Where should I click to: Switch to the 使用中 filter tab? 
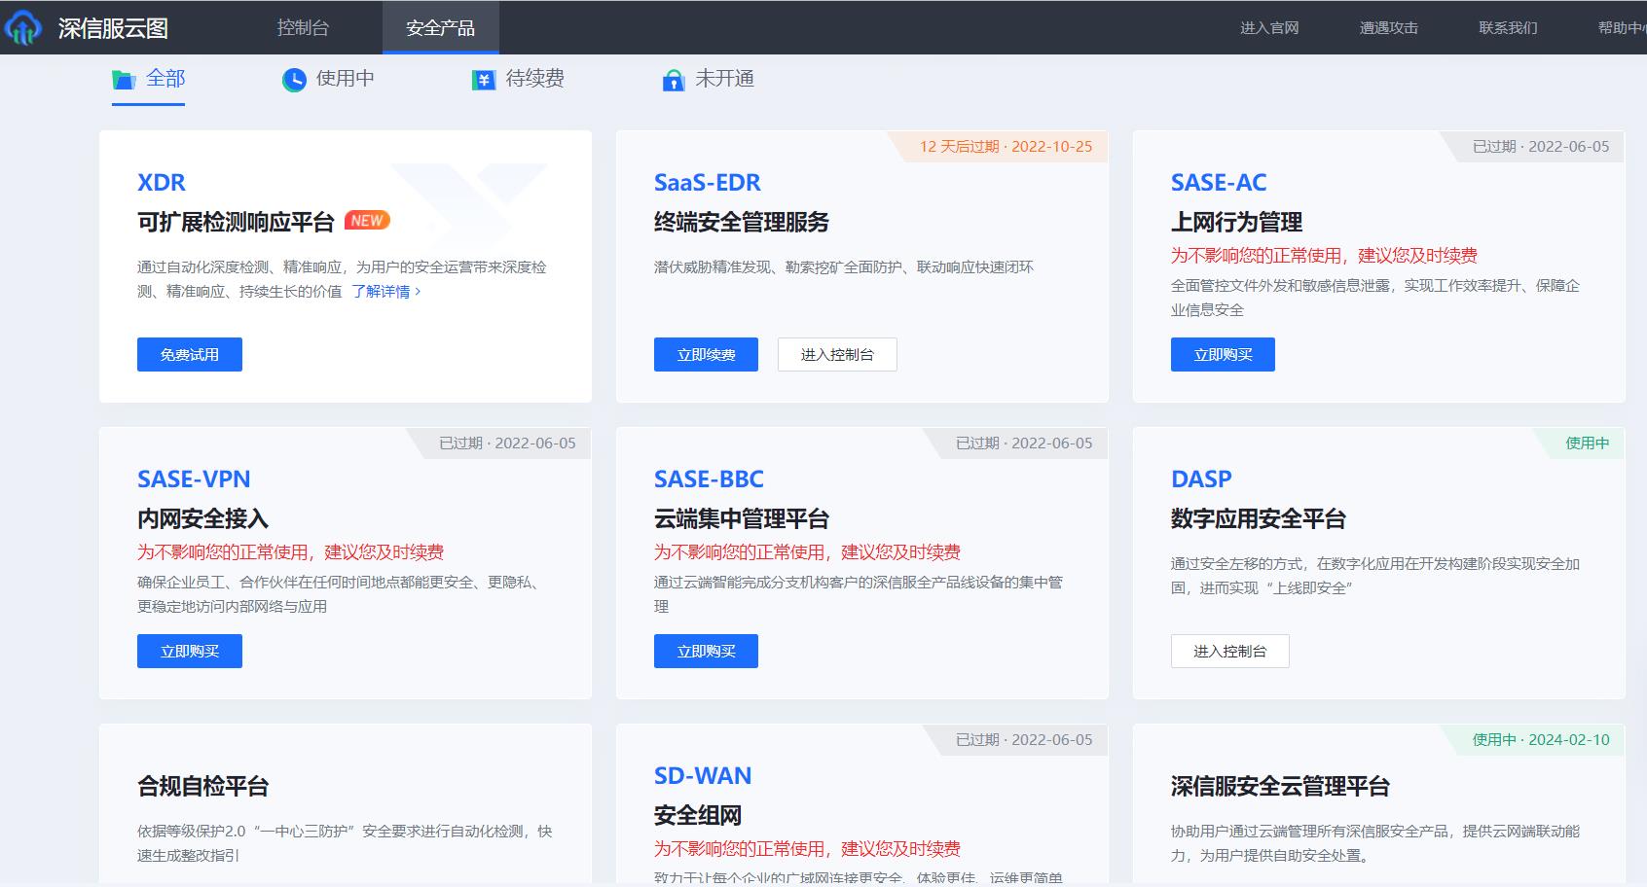pos(328,80)
